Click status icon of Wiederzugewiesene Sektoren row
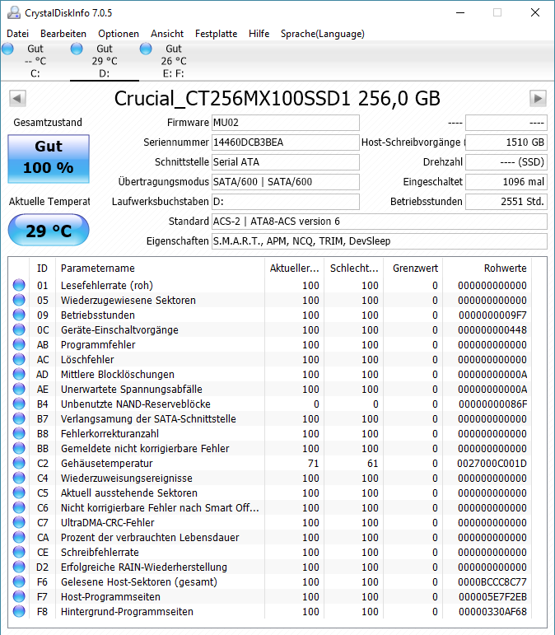The width and height of the screenshot is (555, 635). point(19,300)
